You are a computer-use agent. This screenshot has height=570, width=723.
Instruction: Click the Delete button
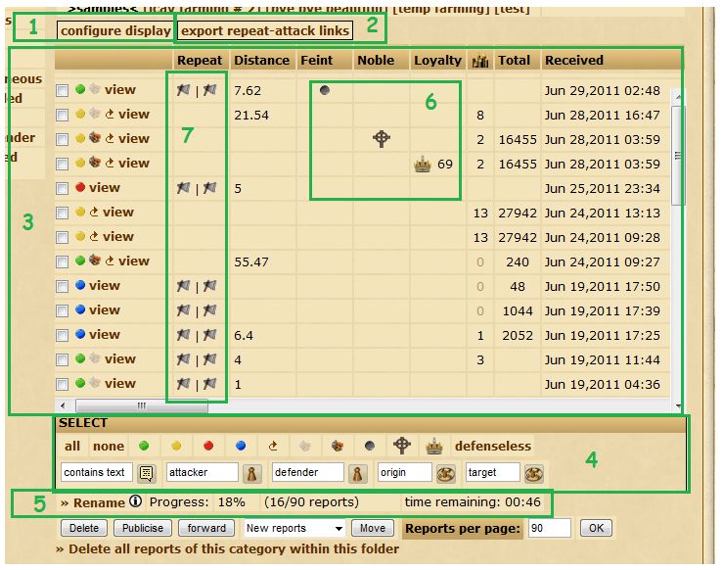click(84, 528)
